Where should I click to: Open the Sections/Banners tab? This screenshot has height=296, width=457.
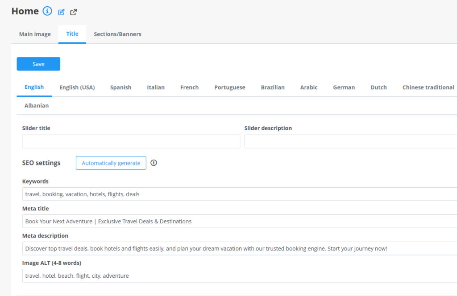tap(117, 34)
